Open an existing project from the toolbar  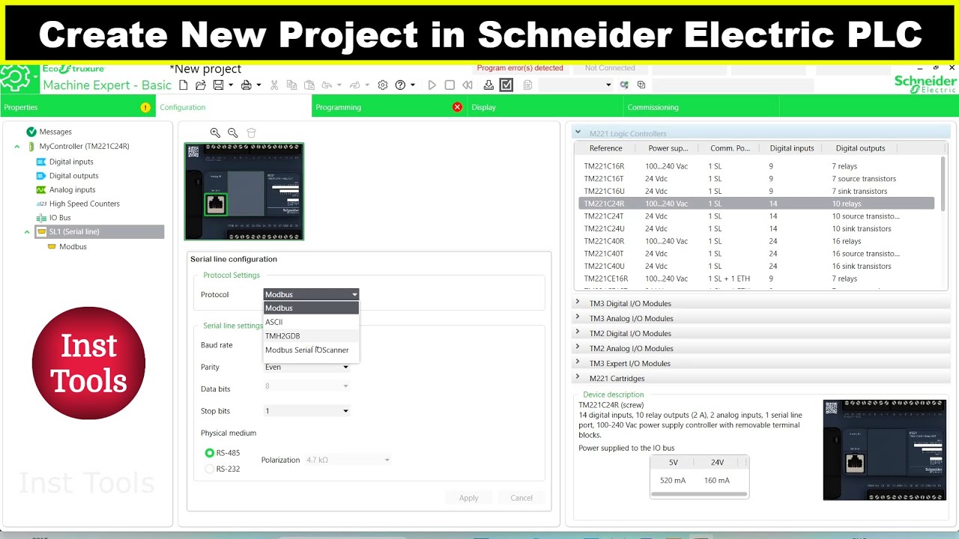click(200, 85)
